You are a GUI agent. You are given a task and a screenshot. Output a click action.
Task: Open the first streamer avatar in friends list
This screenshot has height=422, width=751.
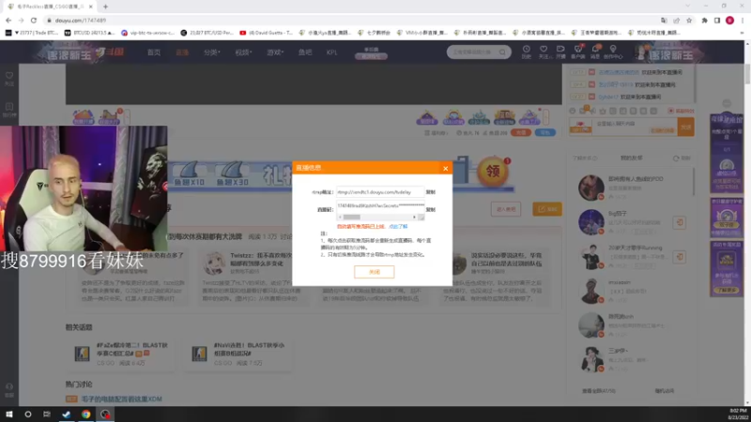pyautogui.click(x=591, y=187)
